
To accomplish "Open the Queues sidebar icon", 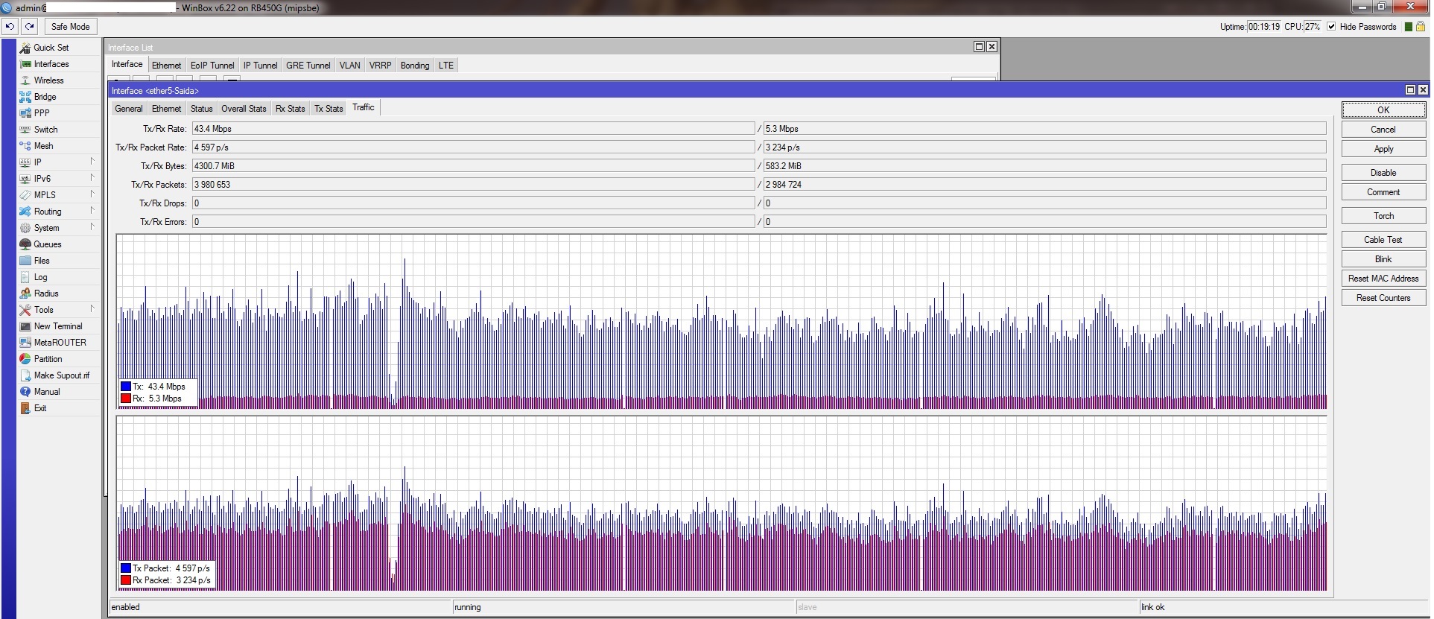I will click(x=25, y=244).
